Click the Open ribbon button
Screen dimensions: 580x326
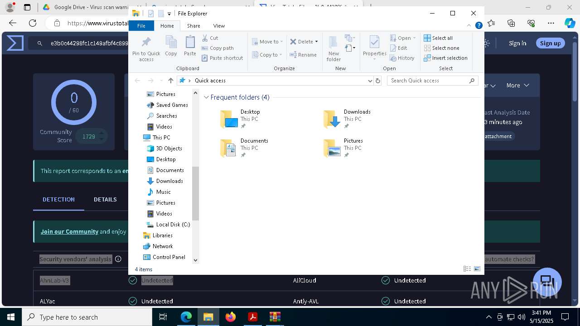[402, 38]
